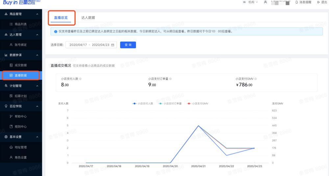Toggle 小店支付GMV series in chart legend
Image resolution: width=329 pixels, height=176 pixels.
pos(198,103)
